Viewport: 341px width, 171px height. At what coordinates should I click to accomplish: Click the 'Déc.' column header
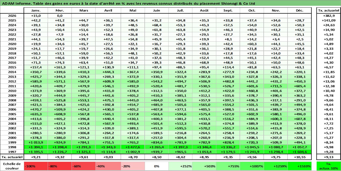coord(300,10)
